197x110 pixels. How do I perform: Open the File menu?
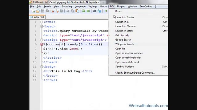(x=32, y=6)
